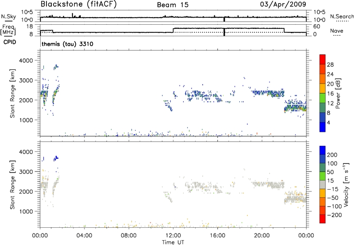354x245 pixels.
Task: Select the "60" Nave axis tick label
Action: [317, 27]
